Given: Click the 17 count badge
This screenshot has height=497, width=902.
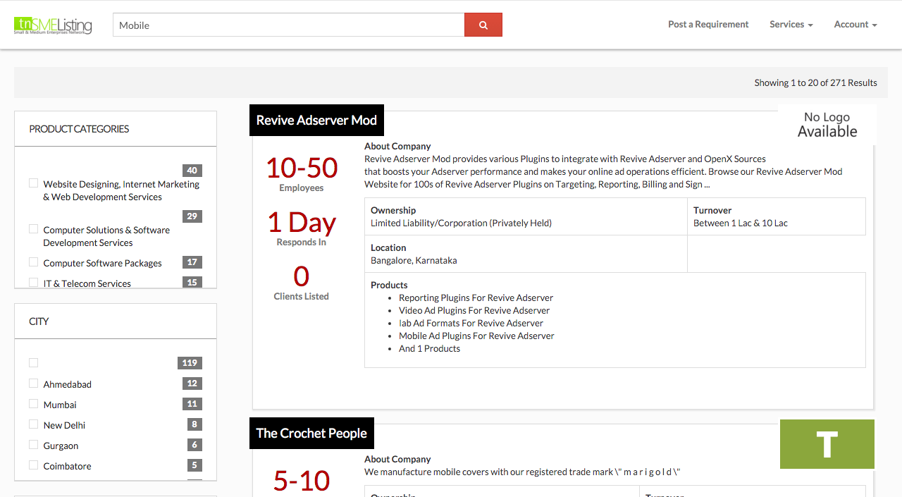Looking at the screenshot, I should (x=192, y=262).
